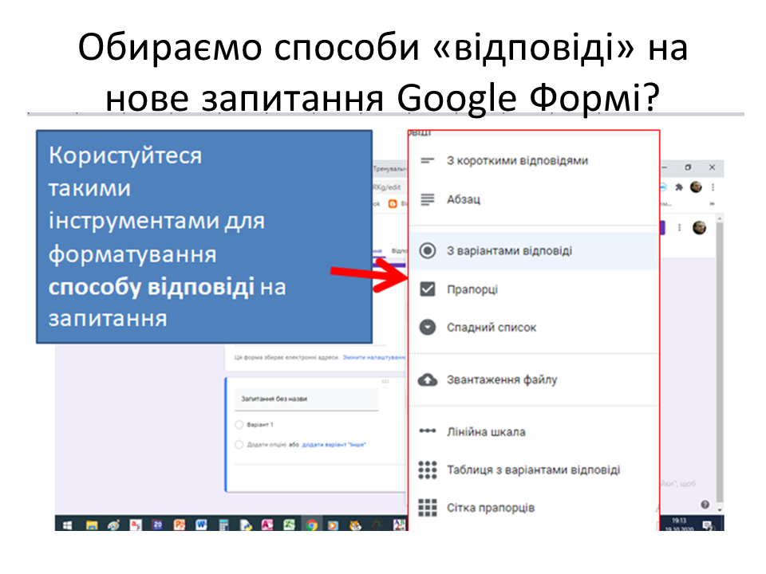
Task: Click the page vertical scrollbar
Action: tap(720, 361)
